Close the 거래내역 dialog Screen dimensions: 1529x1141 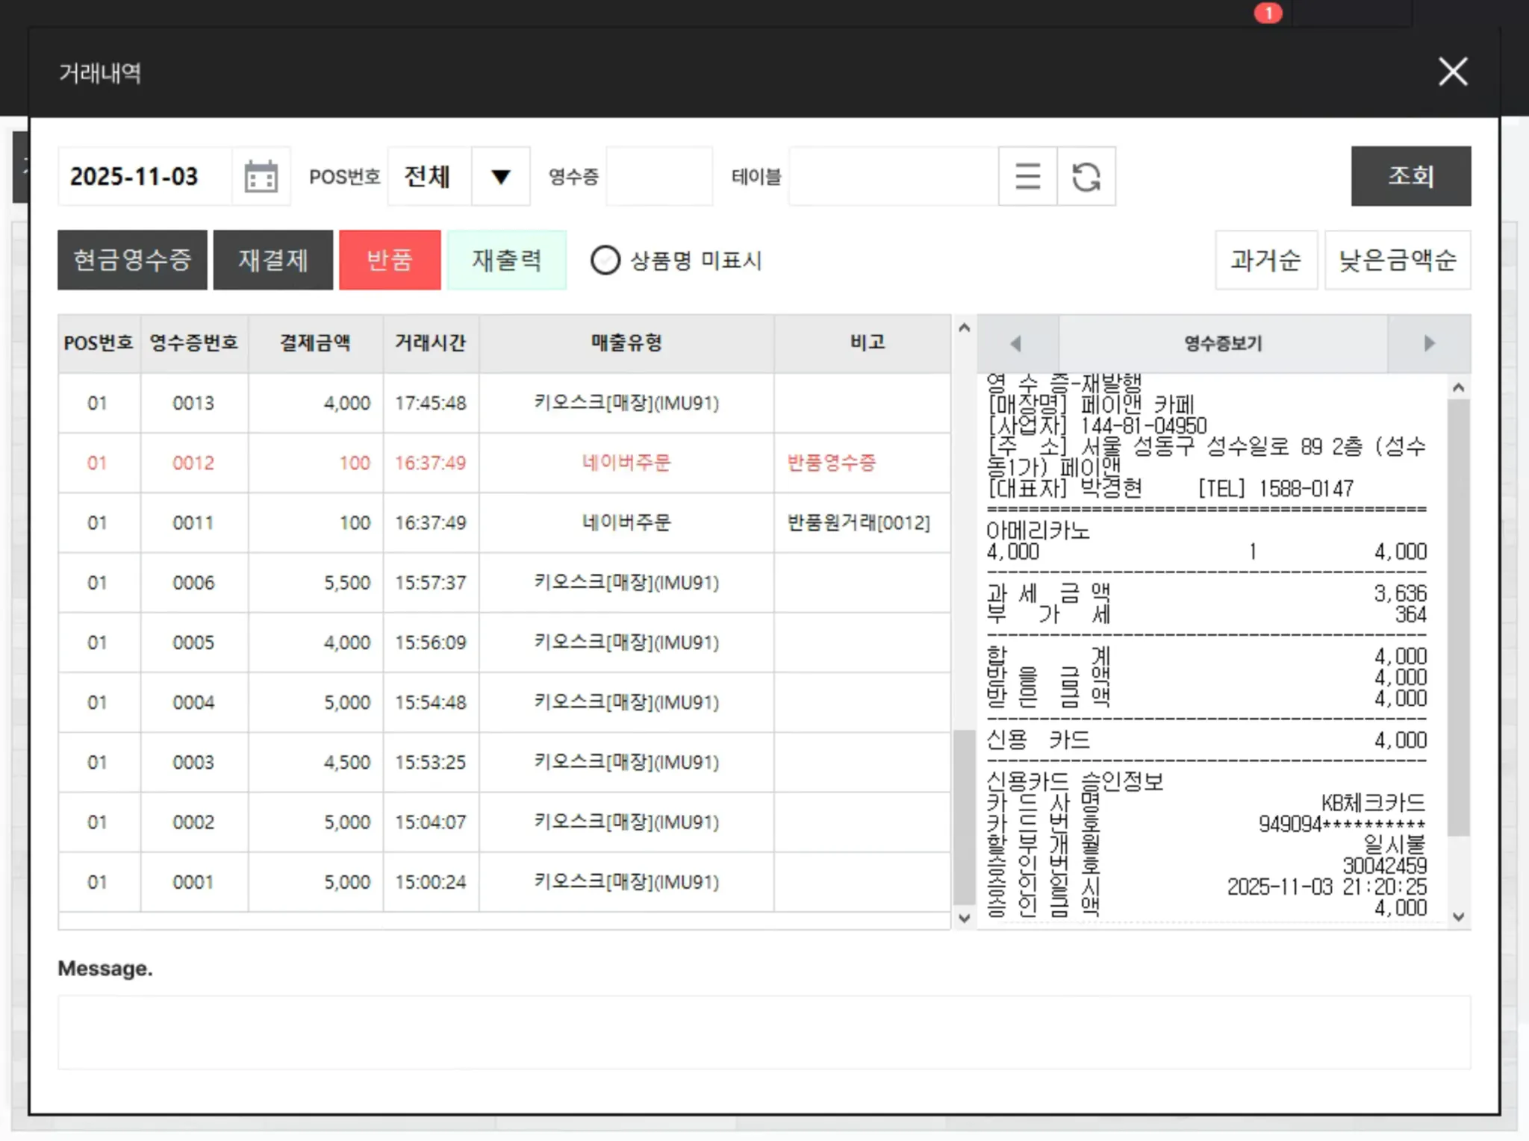coord(1452,72)
